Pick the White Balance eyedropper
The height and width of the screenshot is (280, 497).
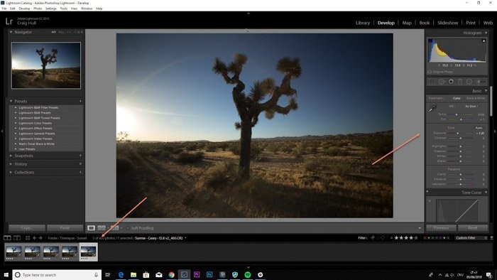click(432, 109)
